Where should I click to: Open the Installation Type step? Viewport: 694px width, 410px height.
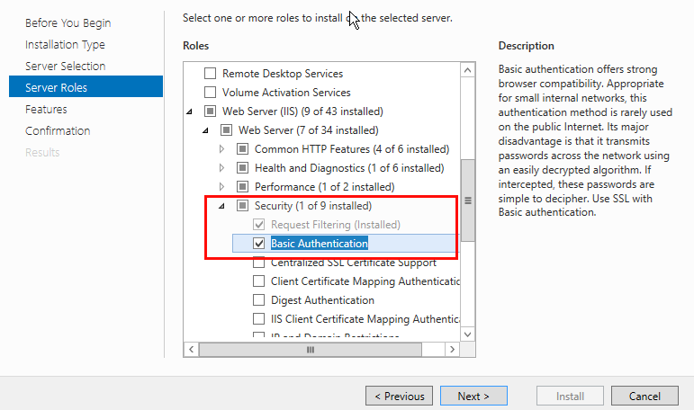coord(65,45)
